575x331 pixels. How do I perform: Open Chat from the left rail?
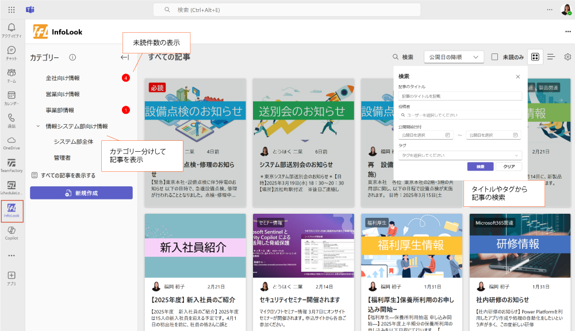coord(11,53)
